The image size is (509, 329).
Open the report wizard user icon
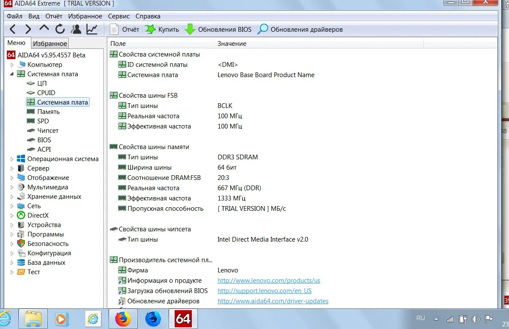[76, 29]
